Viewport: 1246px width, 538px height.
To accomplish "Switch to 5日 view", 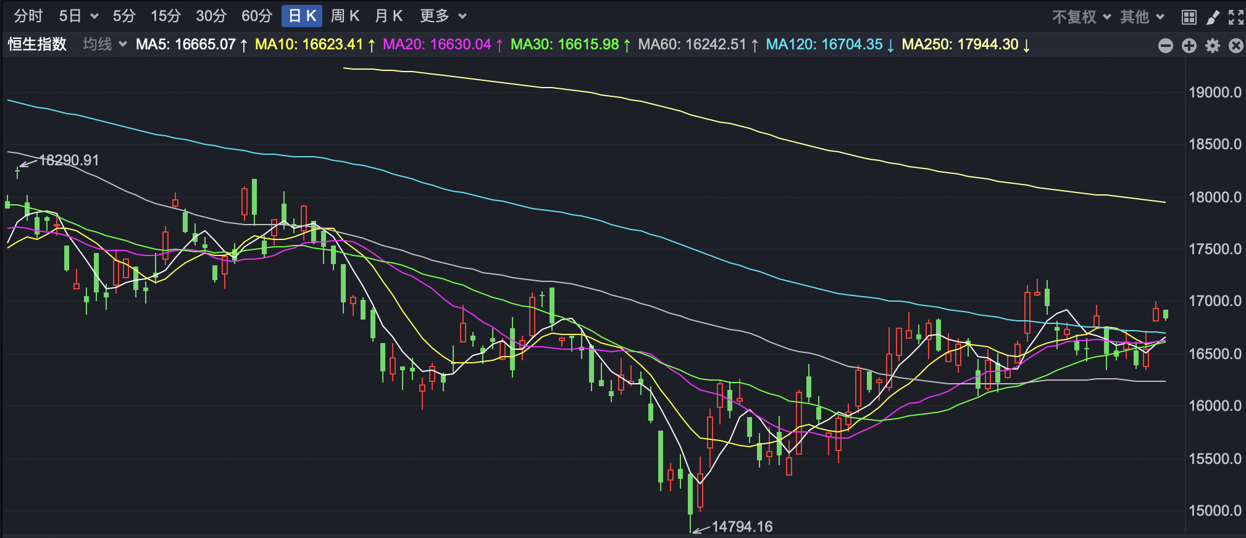I will coord(70,16).
